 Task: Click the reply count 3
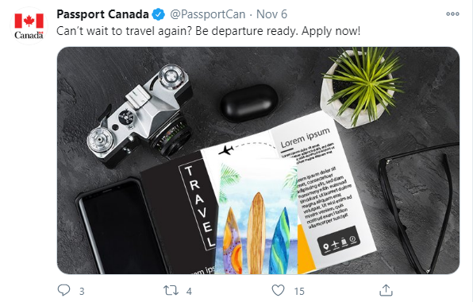pyautogui.click(x=82, y=292)
